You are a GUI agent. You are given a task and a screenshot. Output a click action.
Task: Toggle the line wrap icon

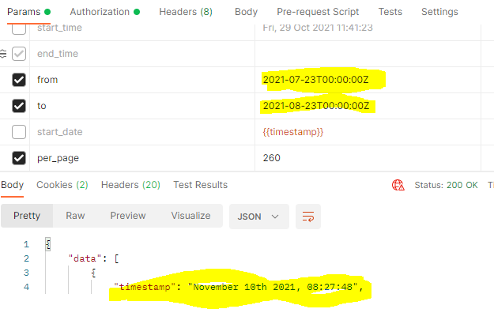308,217
